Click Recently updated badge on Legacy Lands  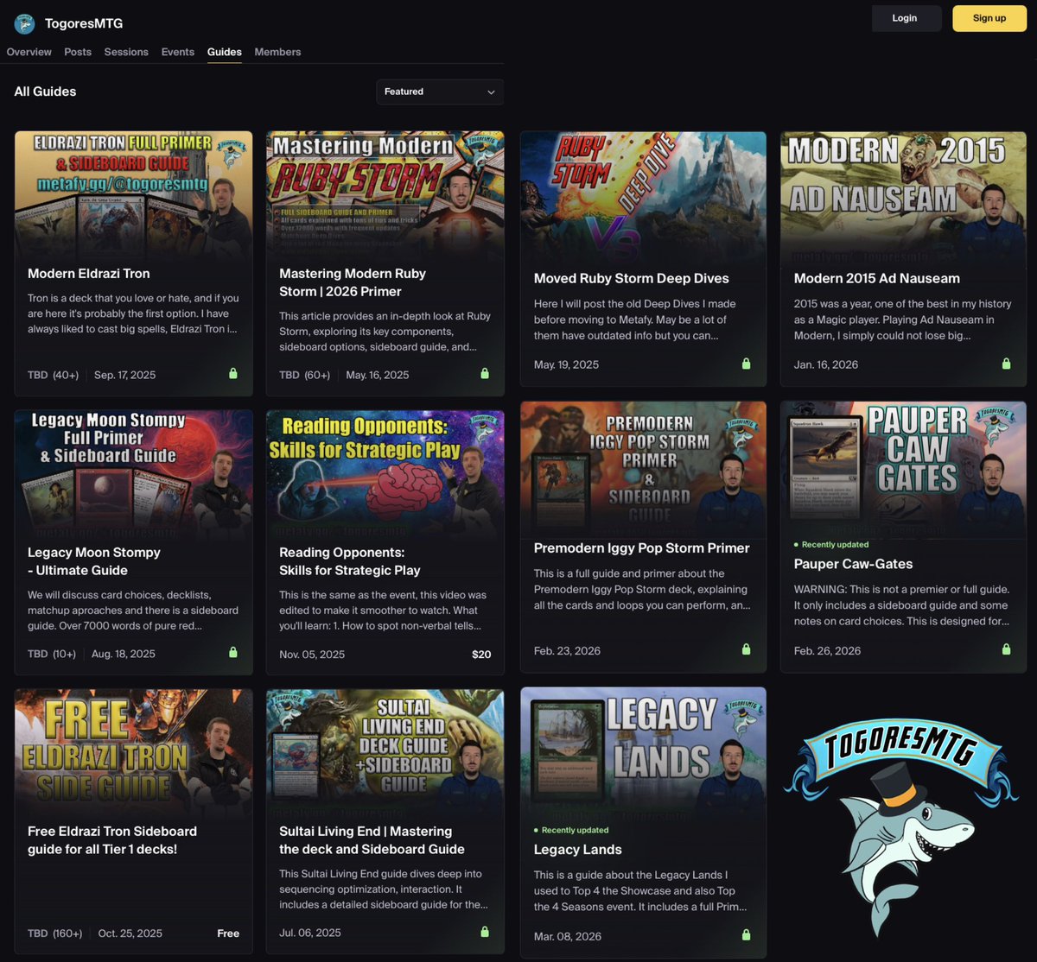tap(571, 830)
